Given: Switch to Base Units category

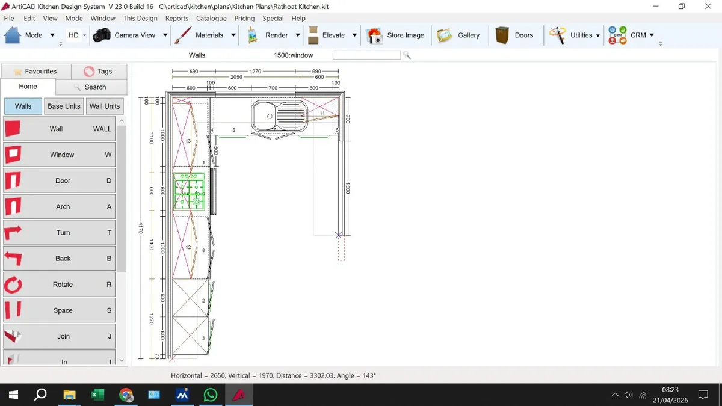Looking at the screenshot, I should tap(64, 106).
